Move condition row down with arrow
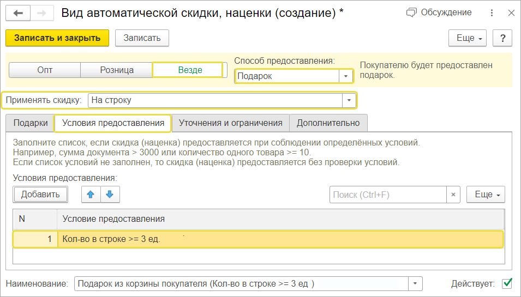Viewport: 521px width, 297px height. [110, 195]
